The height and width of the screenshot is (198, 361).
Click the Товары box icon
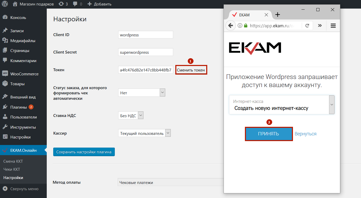click(5, 84)
